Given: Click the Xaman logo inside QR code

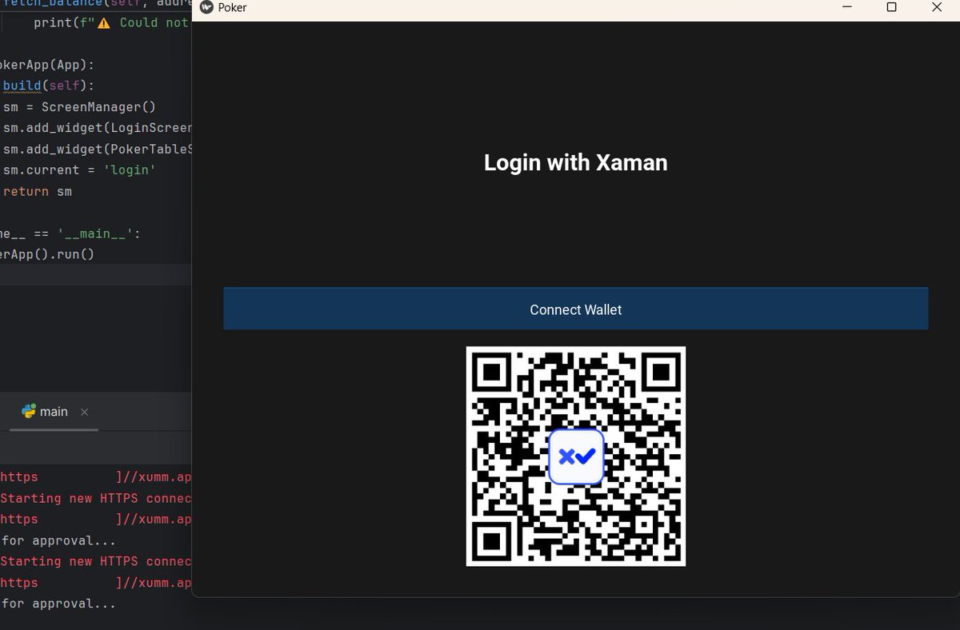Looking at the screenshot, I should click(575, 457).
